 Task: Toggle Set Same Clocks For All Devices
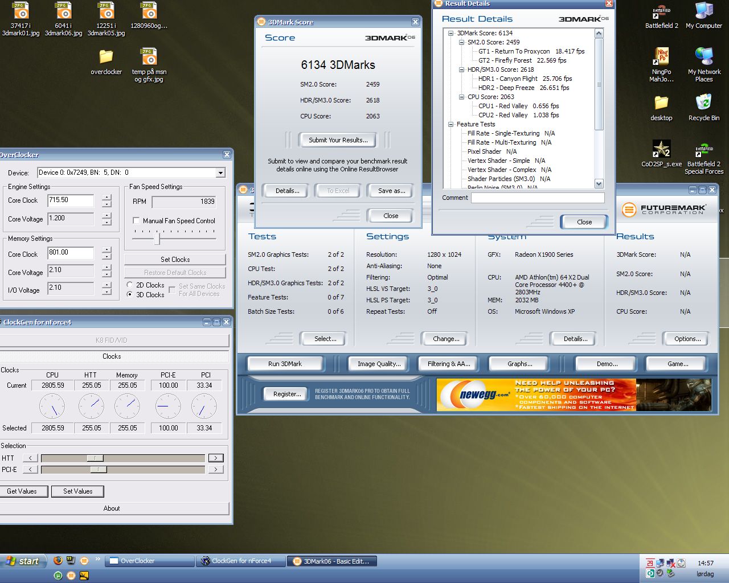click(172, 290)
